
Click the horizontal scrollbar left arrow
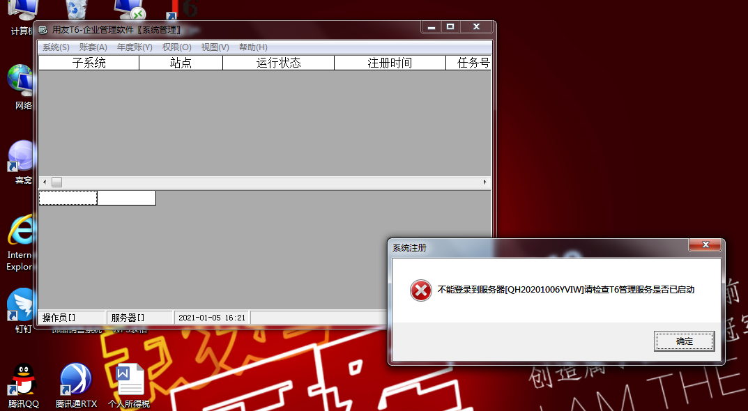pyautogui.click(x=45, y=182)
